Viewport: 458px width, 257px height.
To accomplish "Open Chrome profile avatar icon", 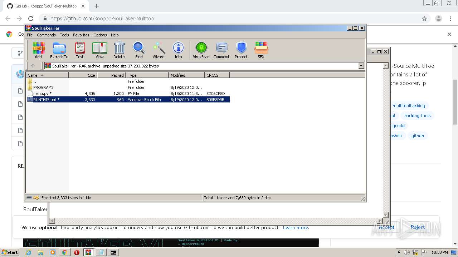I will tap(438, 19).
